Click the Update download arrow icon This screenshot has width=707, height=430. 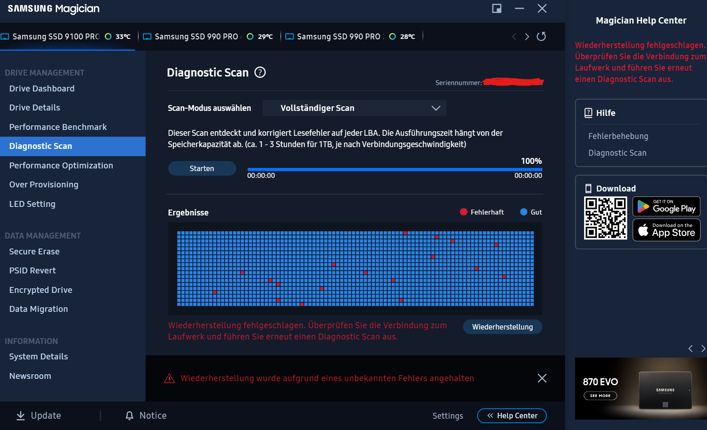pos(20,416)
